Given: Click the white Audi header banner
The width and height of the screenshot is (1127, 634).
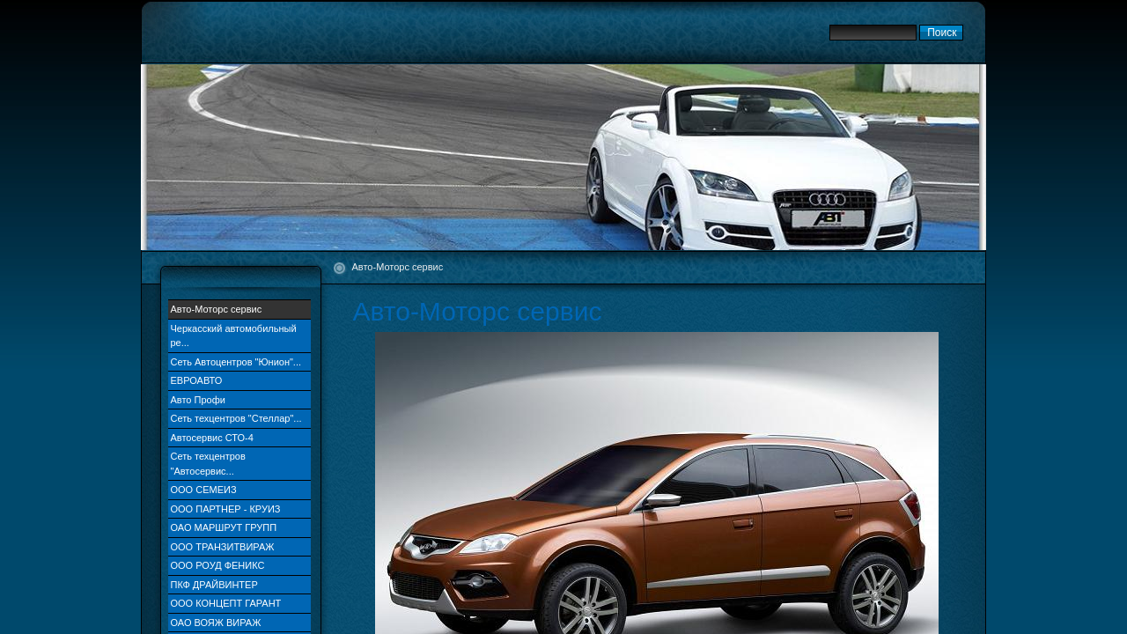Looking at the screenshot, I should (x=563, y=158).
